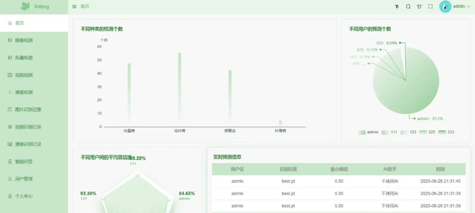Click the image icon beside 图像检测
The width and height of the screenshot is (475, 213).
[x=10, y=40]
